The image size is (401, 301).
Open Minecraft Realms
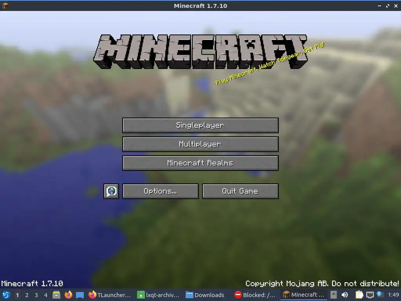tap(200, 163)
